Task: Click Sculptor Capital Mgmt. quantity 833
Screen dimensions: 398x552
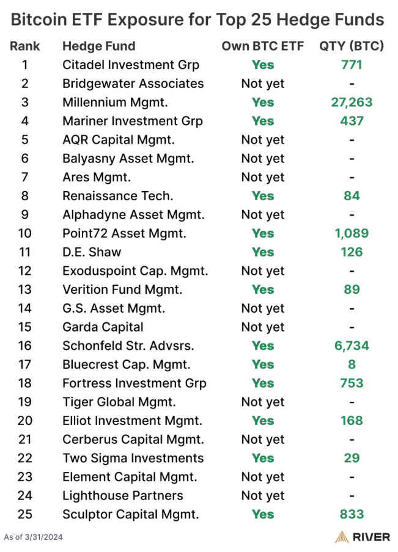Action: (352, 514)
